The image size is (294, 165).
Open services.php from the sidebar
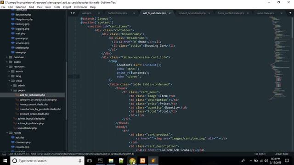(23, 43)
